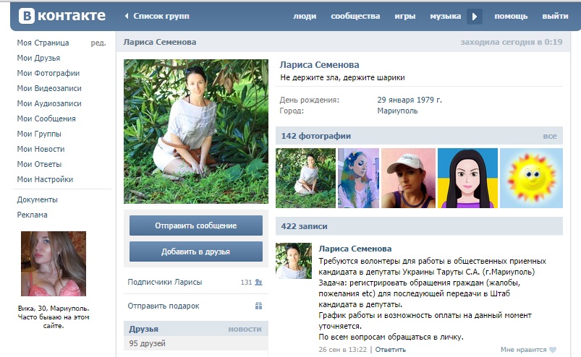
Task: Click Мне нравится on the post
Action: pos(524,350)
